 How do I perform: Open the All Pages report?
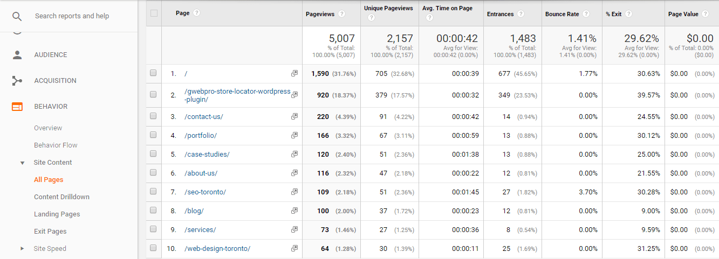coord(49,180)
